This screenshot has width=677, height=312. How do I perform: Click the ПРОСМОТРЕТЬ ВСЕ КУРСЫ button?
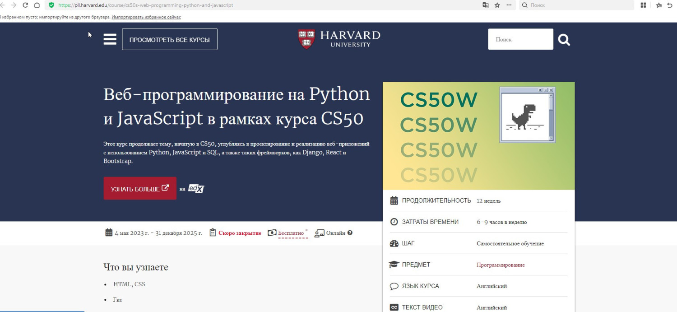pos(169,39)
